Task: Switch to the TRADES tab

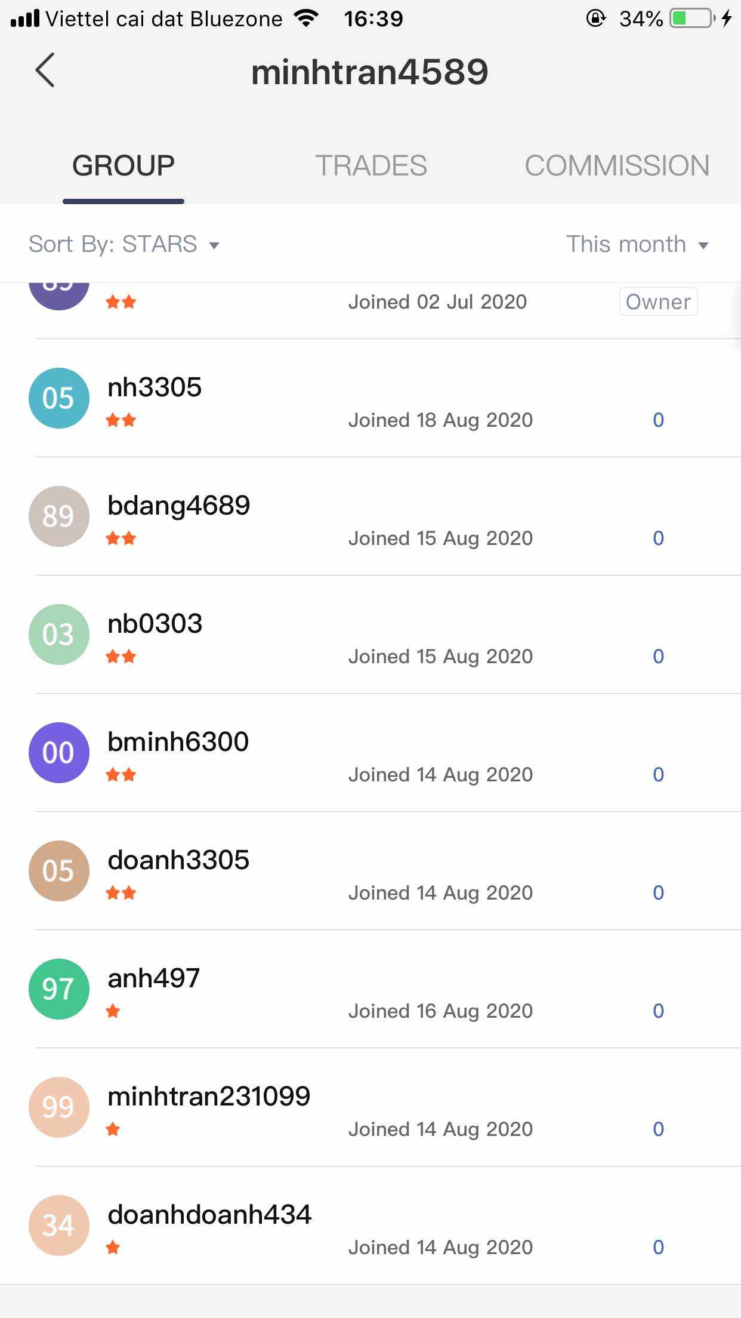Action: [x=370, y=166]
